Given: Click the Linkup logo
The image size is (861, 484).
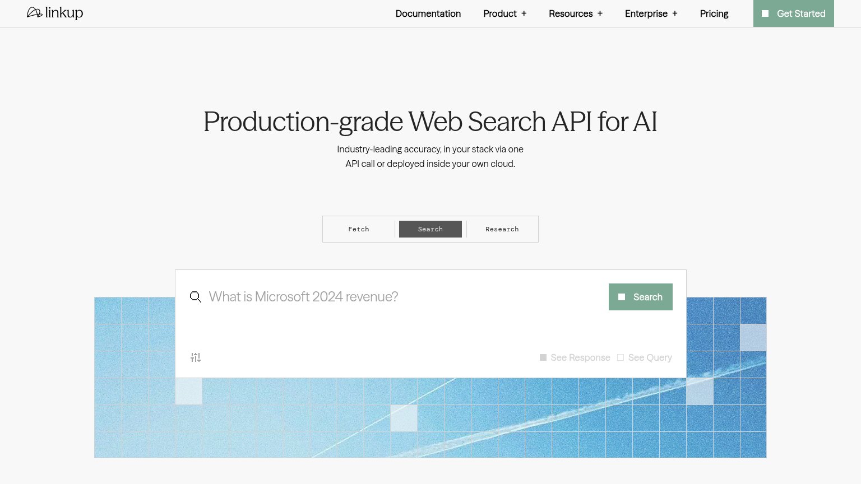Looking at the screenshot, I should click(x=55, y=13).
